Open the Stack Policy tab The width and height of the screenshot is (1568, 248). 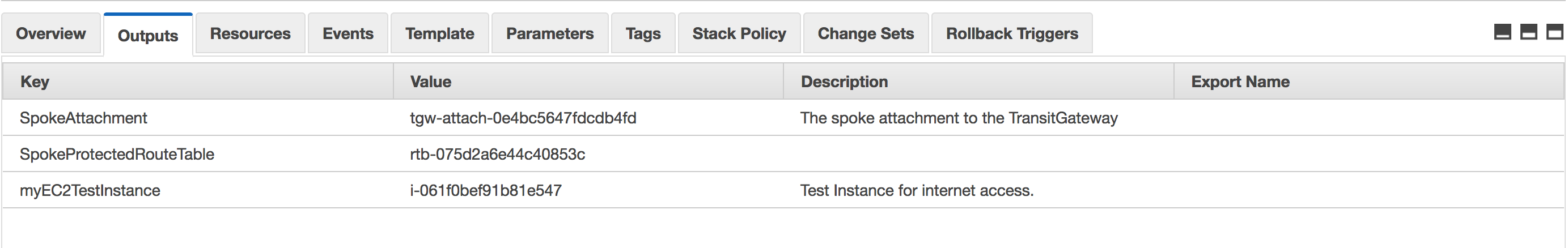point(739,33)
